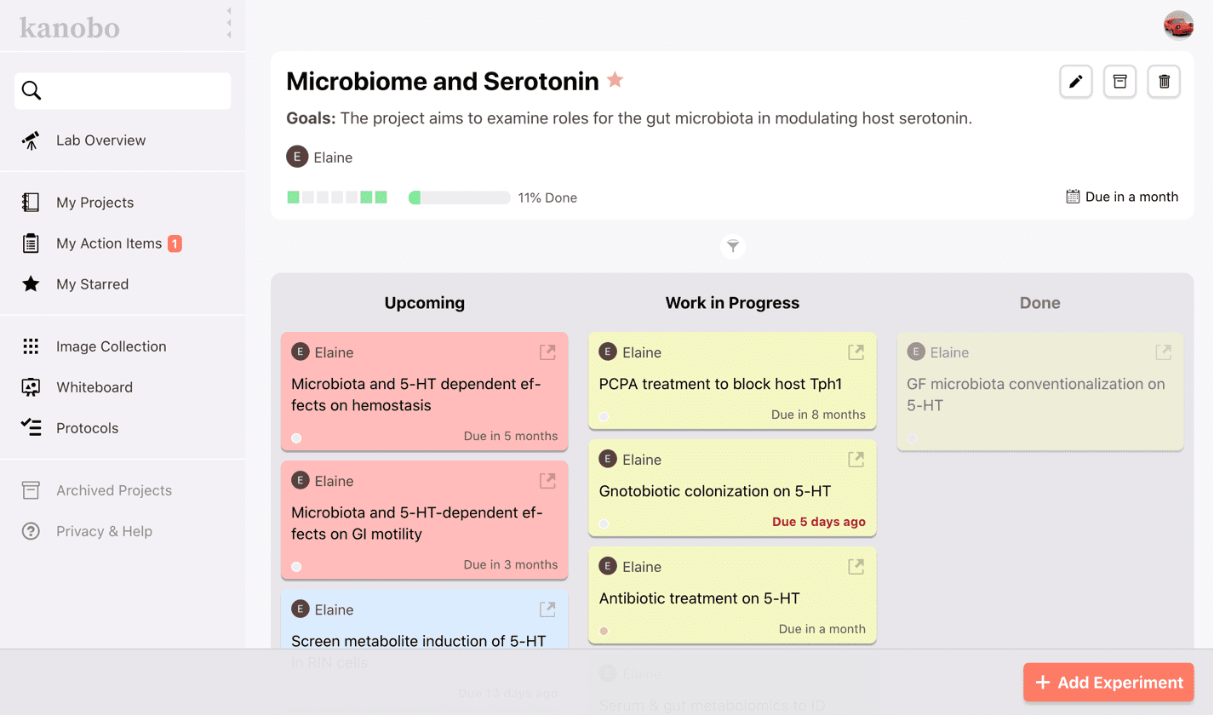Image resolution: width=1214 pixels, height=715 pixels.
Task: Collapse the sidebar using the arrow handle
Action: (228, 23)
